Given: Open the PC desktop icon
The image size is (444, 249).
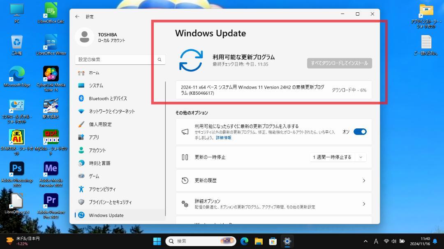Looking at the screenshot, I should pos(17,13).
